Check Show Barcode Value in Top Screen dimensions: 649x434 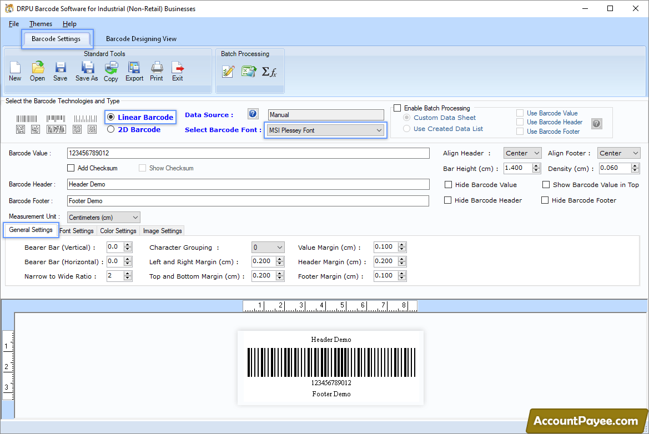pyautogui.click(x=546, y=184)
